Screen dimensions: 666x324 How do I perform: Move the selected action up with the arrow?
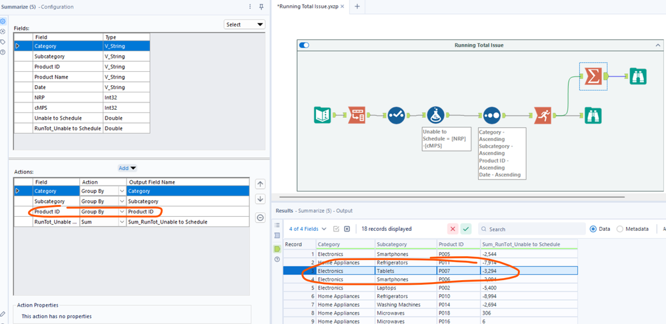coord(260,184)
